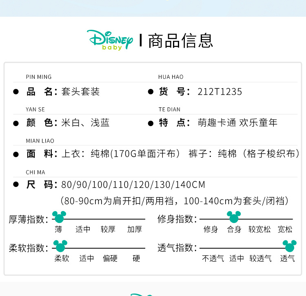
Task: Click Mickey marker on 柔软指数 slider
Action: [x=60, y=246]
